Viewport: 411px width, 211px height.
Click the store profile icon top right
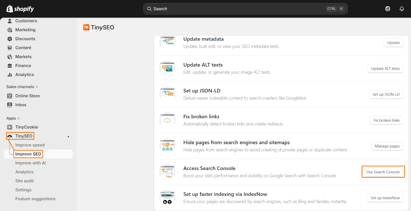click(387, 8)
